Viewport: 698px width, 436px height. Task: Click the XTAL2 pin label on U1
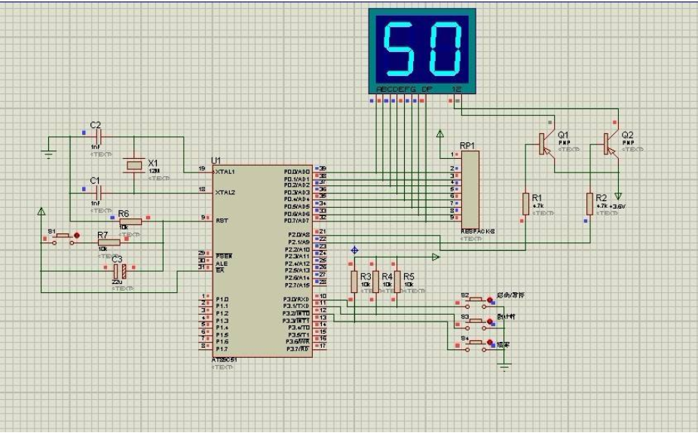[225, 193]
